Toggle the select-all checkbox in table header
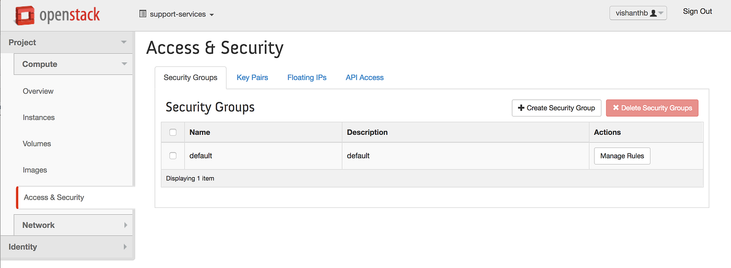The image size is (731, 268). [x=173, y=132]
